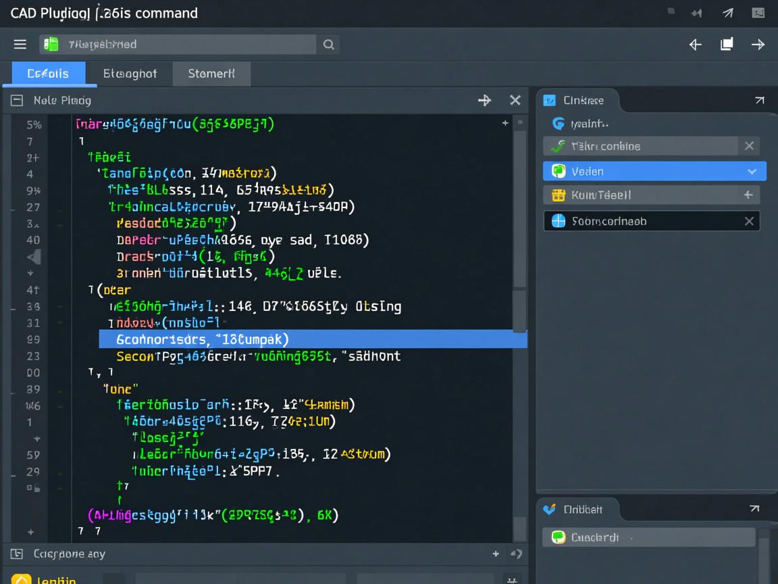Switch to the Stomerlt tab
This screenshot has width=778, height=584.
pos(211,74)
